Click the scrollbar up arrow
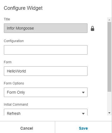112x133 pixels. [109, 20]
